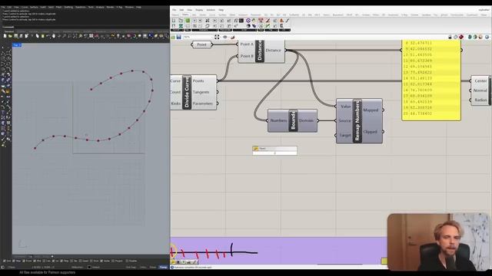Viewport: 492px width, 276px height.
Task: Click the Save icon in Rhino toolbar
Action: click(x=15, y=36)
